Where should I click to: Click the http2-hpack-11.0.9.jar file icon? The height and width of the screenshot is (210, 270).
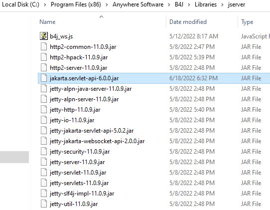[44, 57]
